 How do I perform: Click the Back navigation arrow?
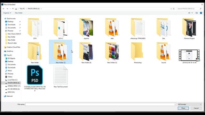coord(4,9)
